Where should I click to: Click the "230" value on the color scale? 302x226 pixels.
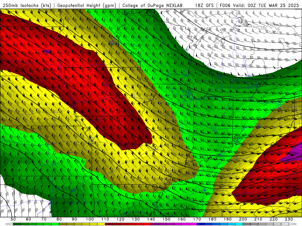pyautogui.click(x=289, y=219)
